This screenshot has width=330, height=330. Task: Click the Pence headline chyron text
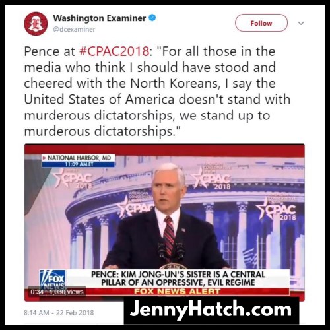point(178,279)
